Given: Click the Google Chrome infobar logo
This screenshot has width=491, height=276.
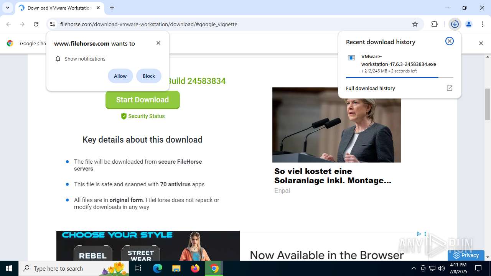Looking at the screenshot, I should click(10, 43).
